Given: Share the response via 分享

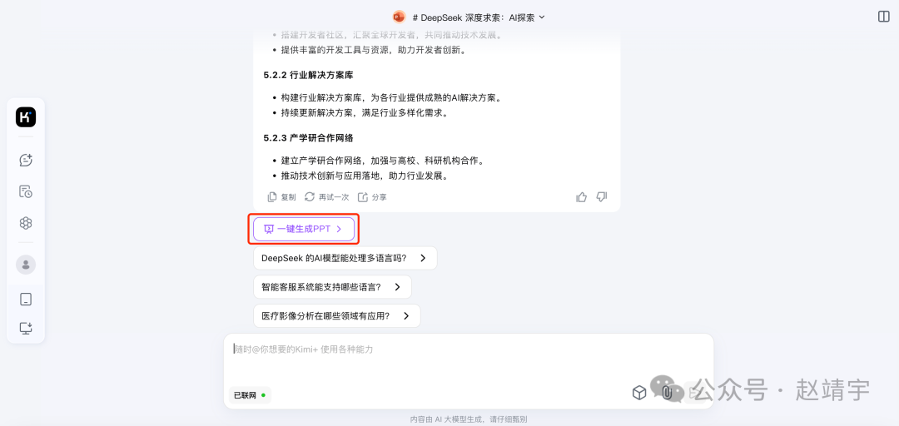Looking at the screenshot, I should pos(373,197).
